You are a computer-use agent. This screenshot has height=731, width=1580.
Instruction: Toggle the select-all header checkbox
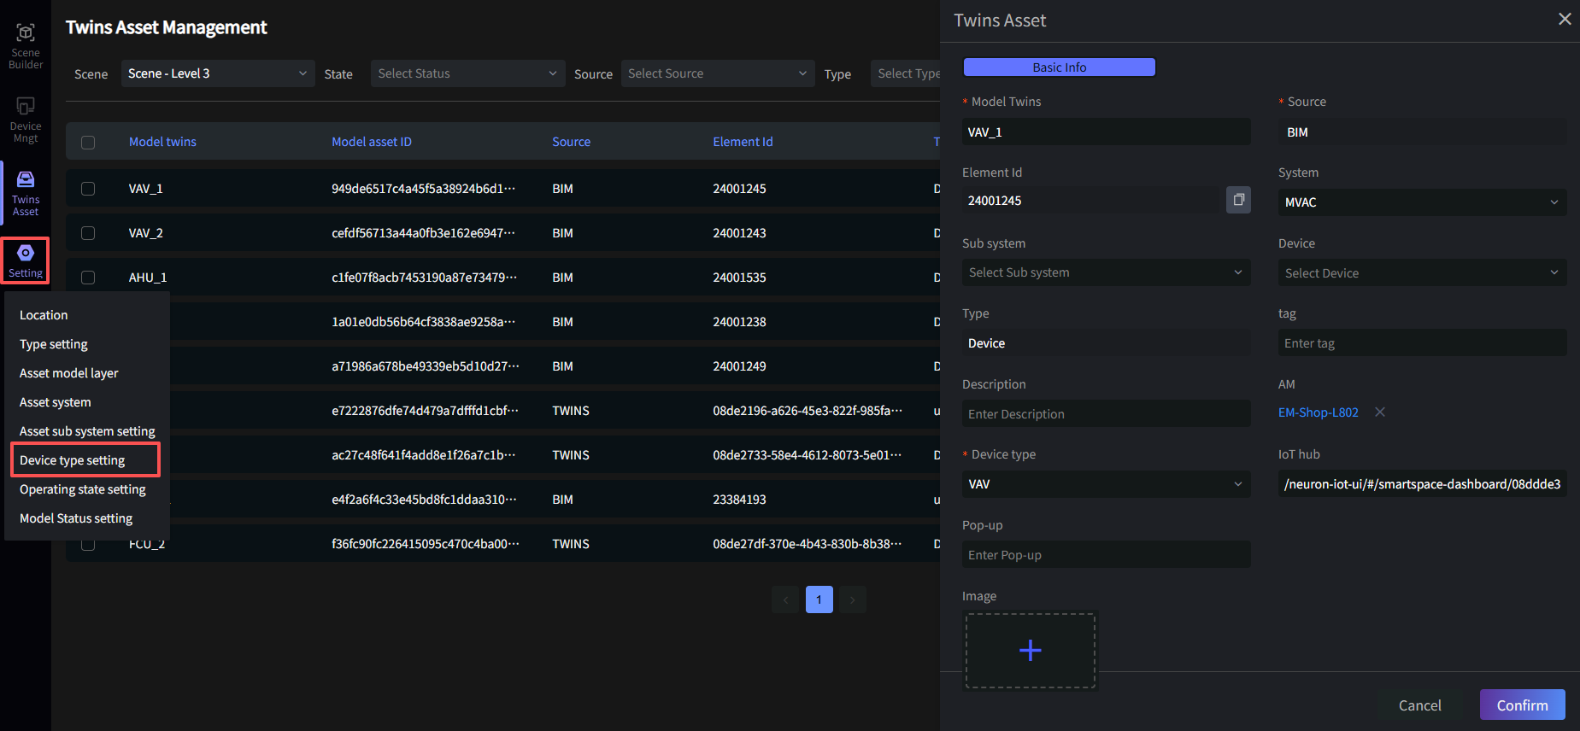pyautogui.click(x=88, y=143)
